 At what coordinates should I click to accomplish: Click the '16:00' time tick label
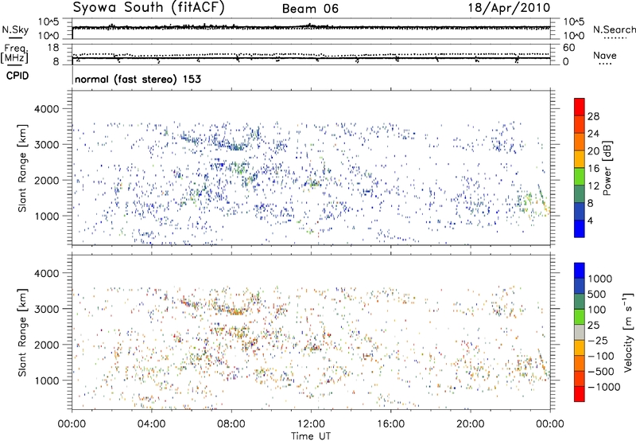click(x=390, y=424)
